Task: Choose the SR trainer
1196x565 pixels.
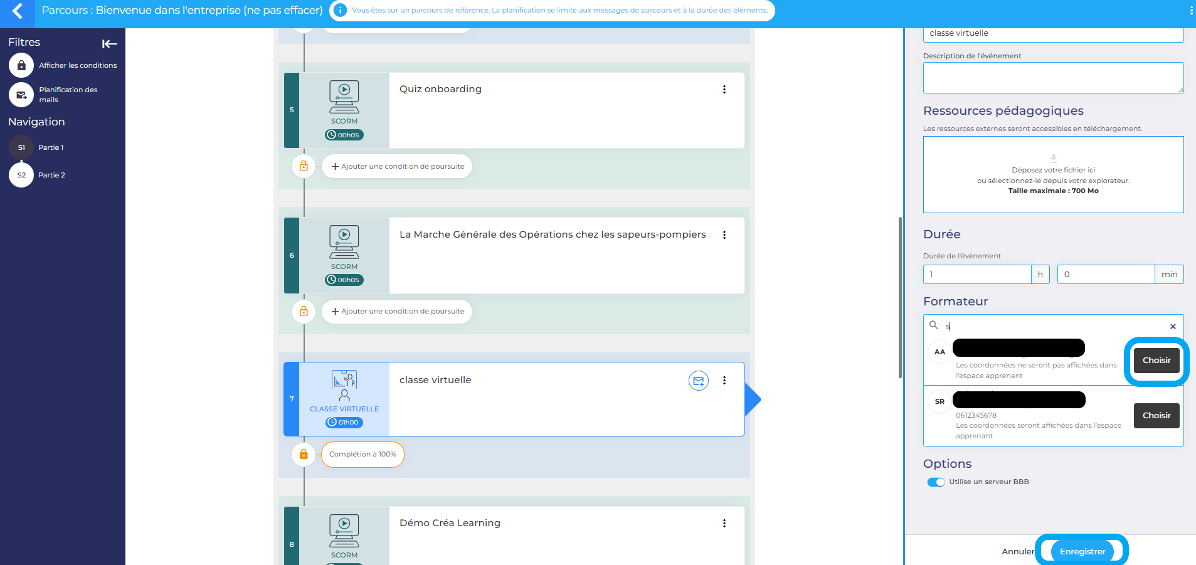Action: point(1156,415)
